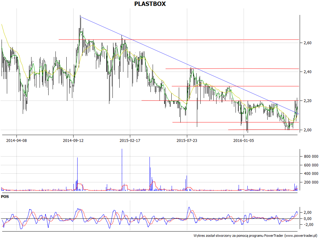Viewport: 319px width, 239px height.
Task: Click the 400 000 volume axis label
Action: coord(311,174)
